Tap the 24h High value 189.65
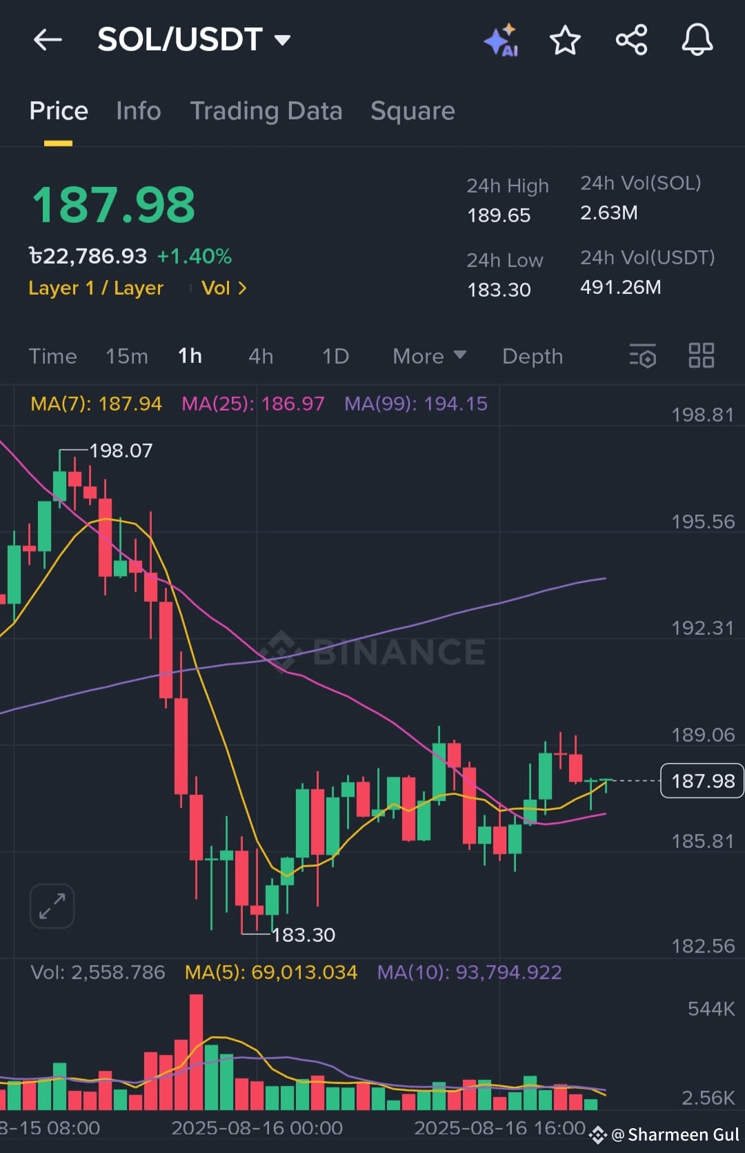Image resolution: width=745 pixels, height=1153 pixels. tap(499, 215)
